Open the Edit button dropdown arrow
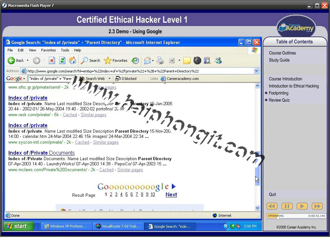The image size is (330, 243). [x=179, y=61]
